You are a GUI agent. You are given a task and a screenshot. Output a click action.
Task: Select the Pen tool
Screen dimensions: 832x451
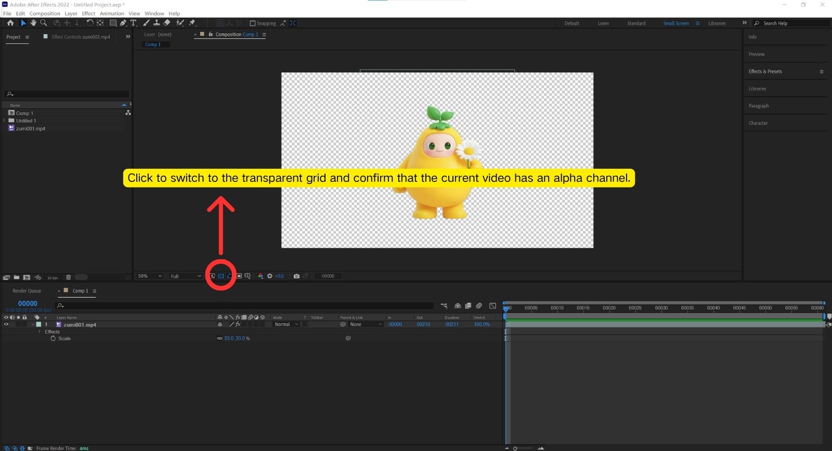pos(123,23)
